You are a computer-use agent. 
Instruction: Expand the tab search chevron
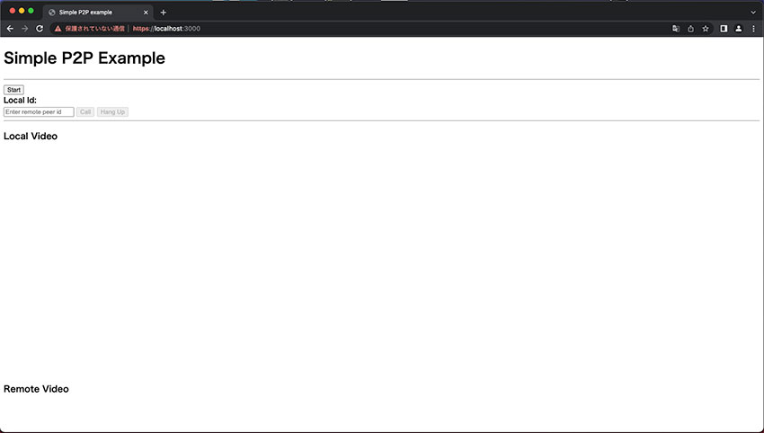[x=753, y=12]
